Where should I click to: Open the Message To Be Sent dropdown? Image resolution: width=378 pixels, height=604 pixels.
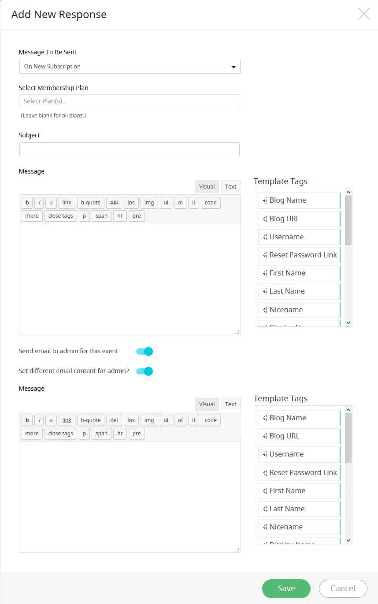click(130, 67)
